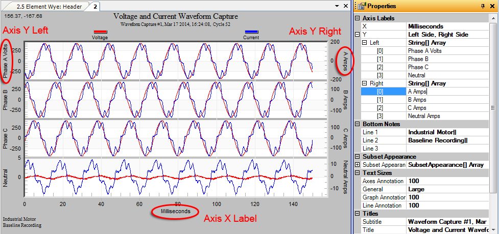The width and height of the screenshot is (499, 234).
Task: Collapse the Right string array node
Action: click(365, 83)
